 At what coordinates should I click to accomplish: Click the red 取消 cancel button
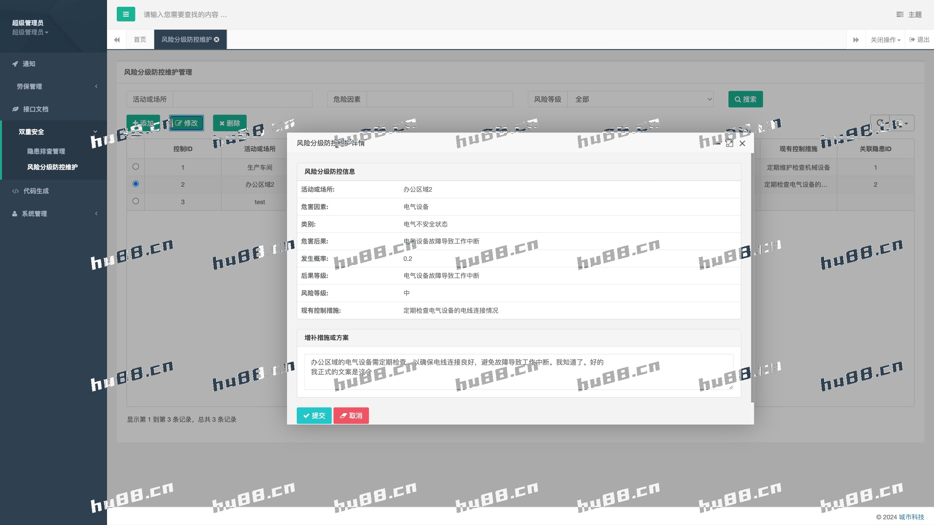pyautogui.click(x=351, y=416)
